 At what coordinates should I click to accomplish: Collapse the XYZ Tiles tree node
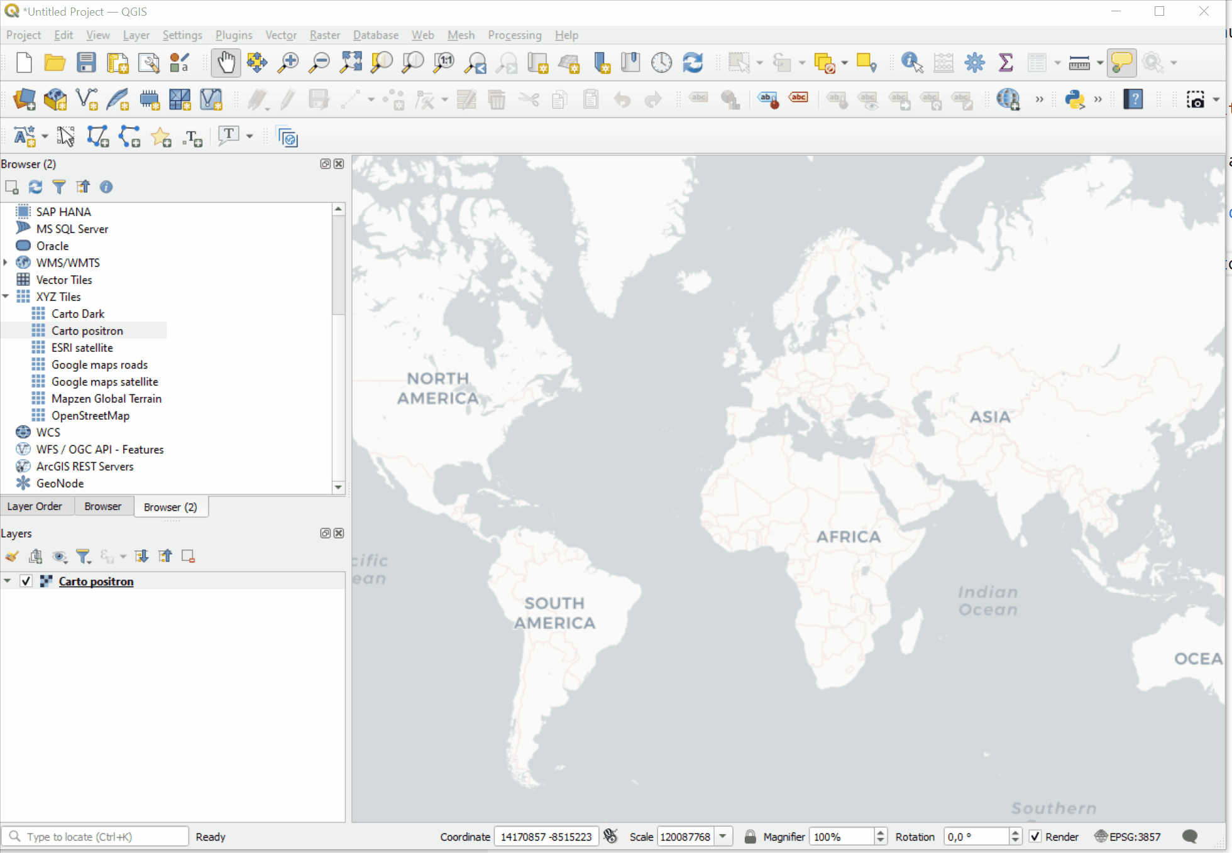tap(6, 296)
